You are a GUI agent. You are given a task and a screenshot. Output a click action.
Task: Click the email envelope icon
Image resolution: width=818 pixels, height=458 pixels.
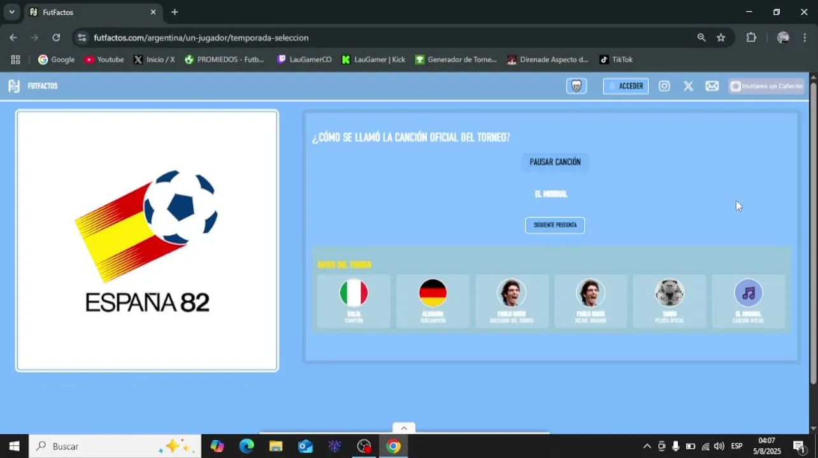[x=712, y=86]
